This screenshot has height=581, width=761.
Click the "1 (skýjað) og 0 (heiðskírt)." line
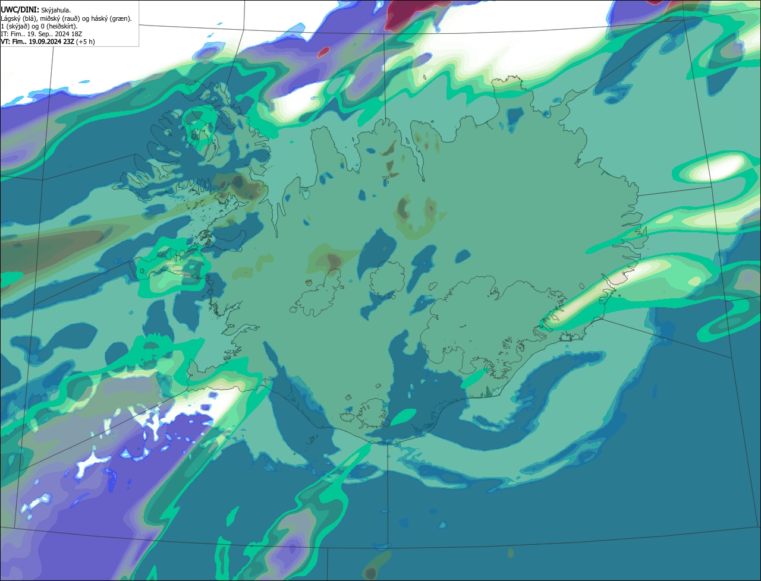39,26
